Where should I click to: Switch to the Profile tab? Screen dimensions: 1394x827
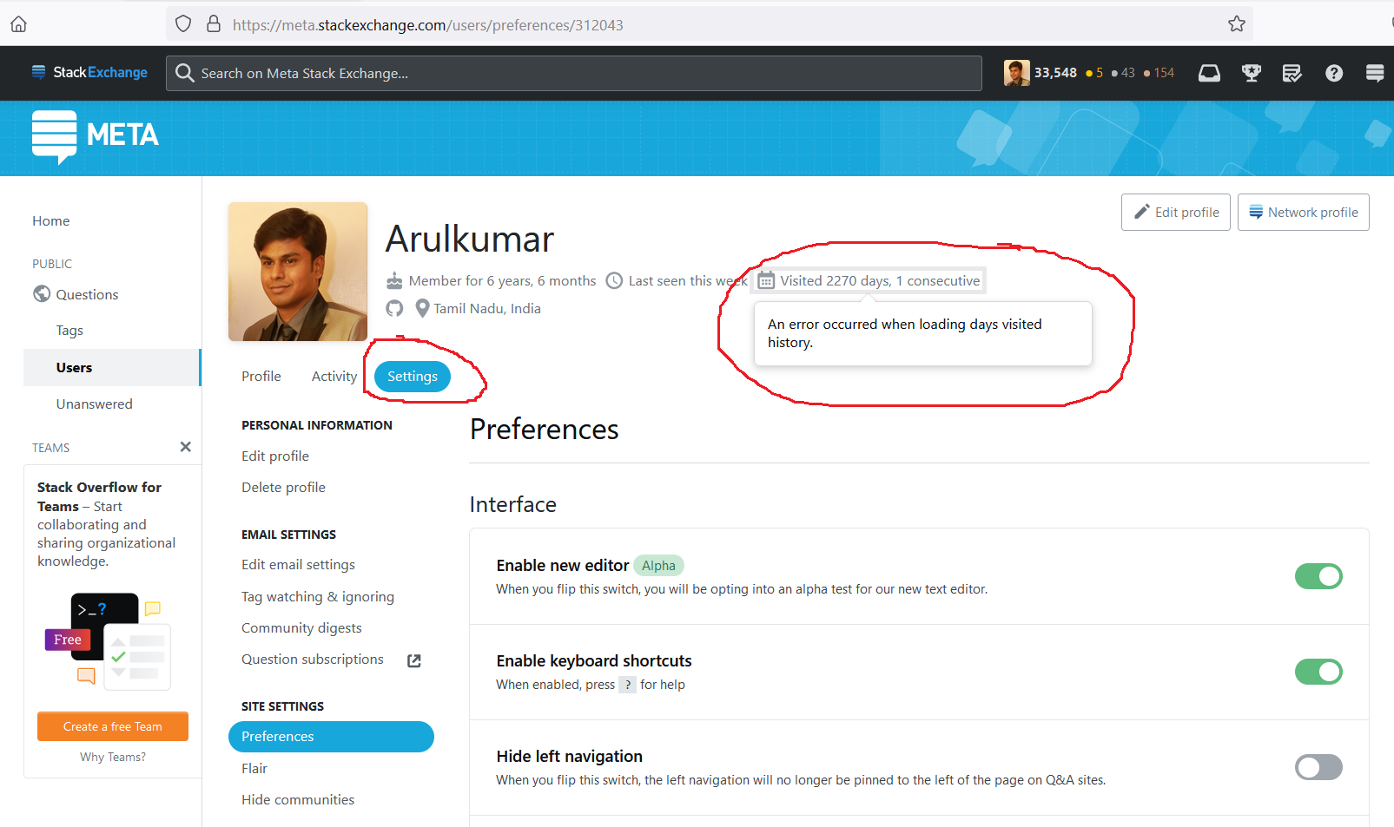pos(261,376)
